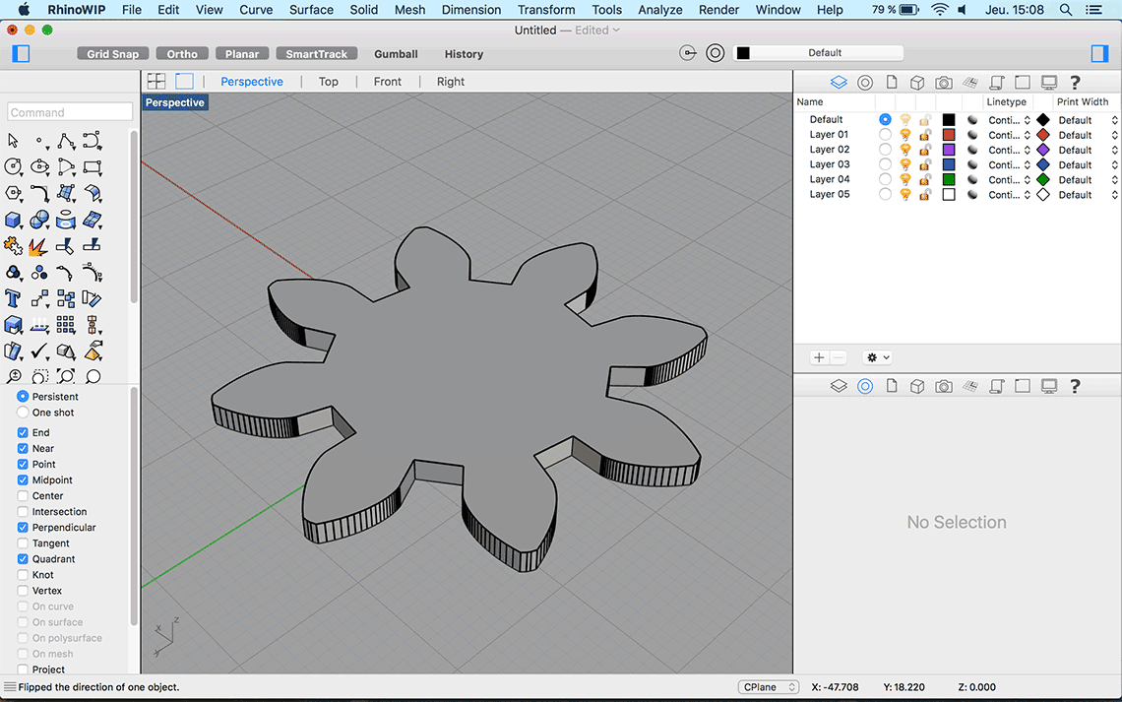Open the Boolean union spheres tool
The image size is (1122, 702).
click(39, 220)
